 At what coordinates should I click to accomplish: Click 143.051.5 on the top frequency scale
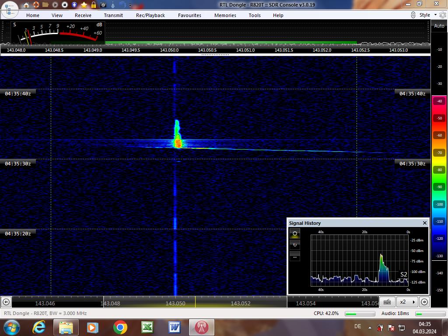point(283,50)
